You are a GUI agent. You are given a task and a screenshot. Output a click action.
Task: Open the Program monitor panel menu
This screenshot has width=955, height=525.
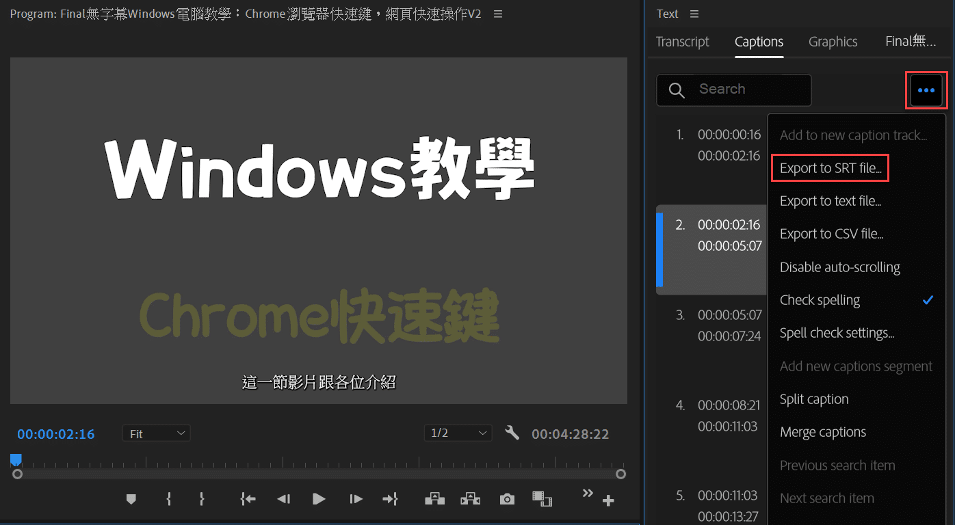498,14
